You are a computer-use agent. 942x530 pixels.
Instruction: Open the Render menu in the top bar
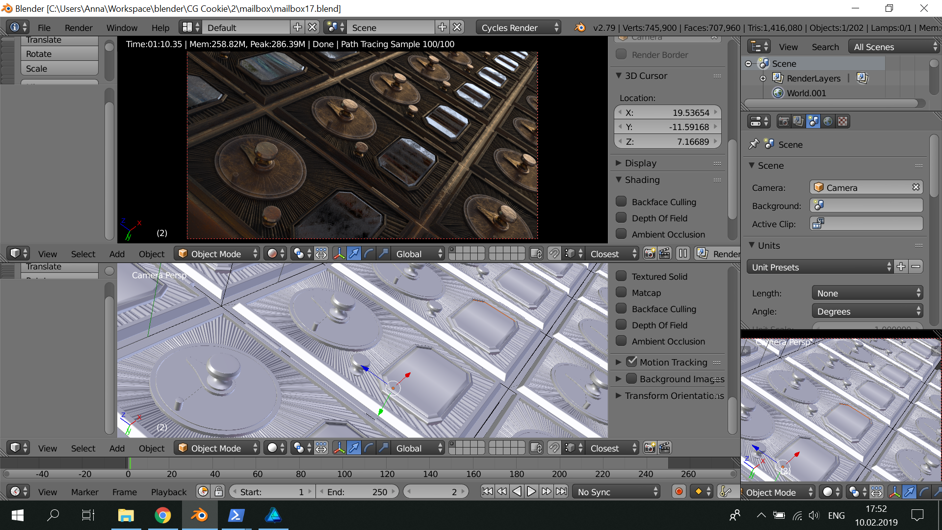(78, 27)
